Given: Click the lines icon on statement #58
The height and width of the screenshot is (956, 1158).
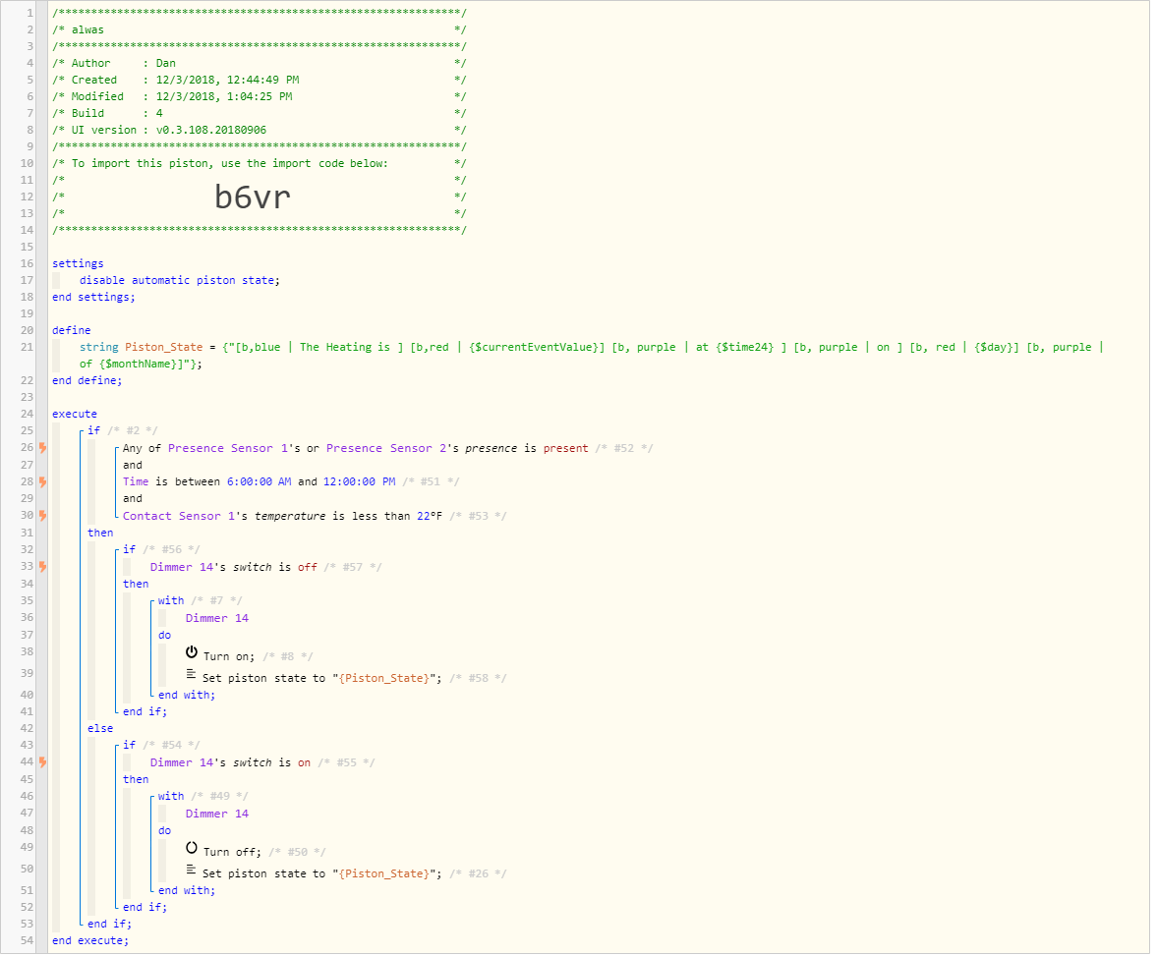Looking at the screenshot, I should 191,675.
